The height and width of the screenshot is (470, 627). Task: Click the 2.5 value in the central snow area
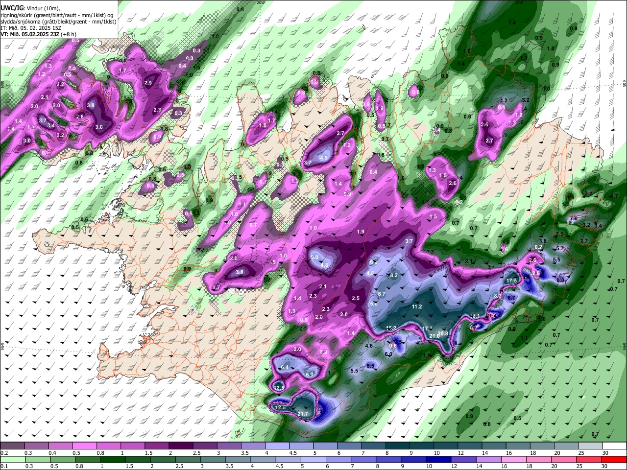(356, 298)
